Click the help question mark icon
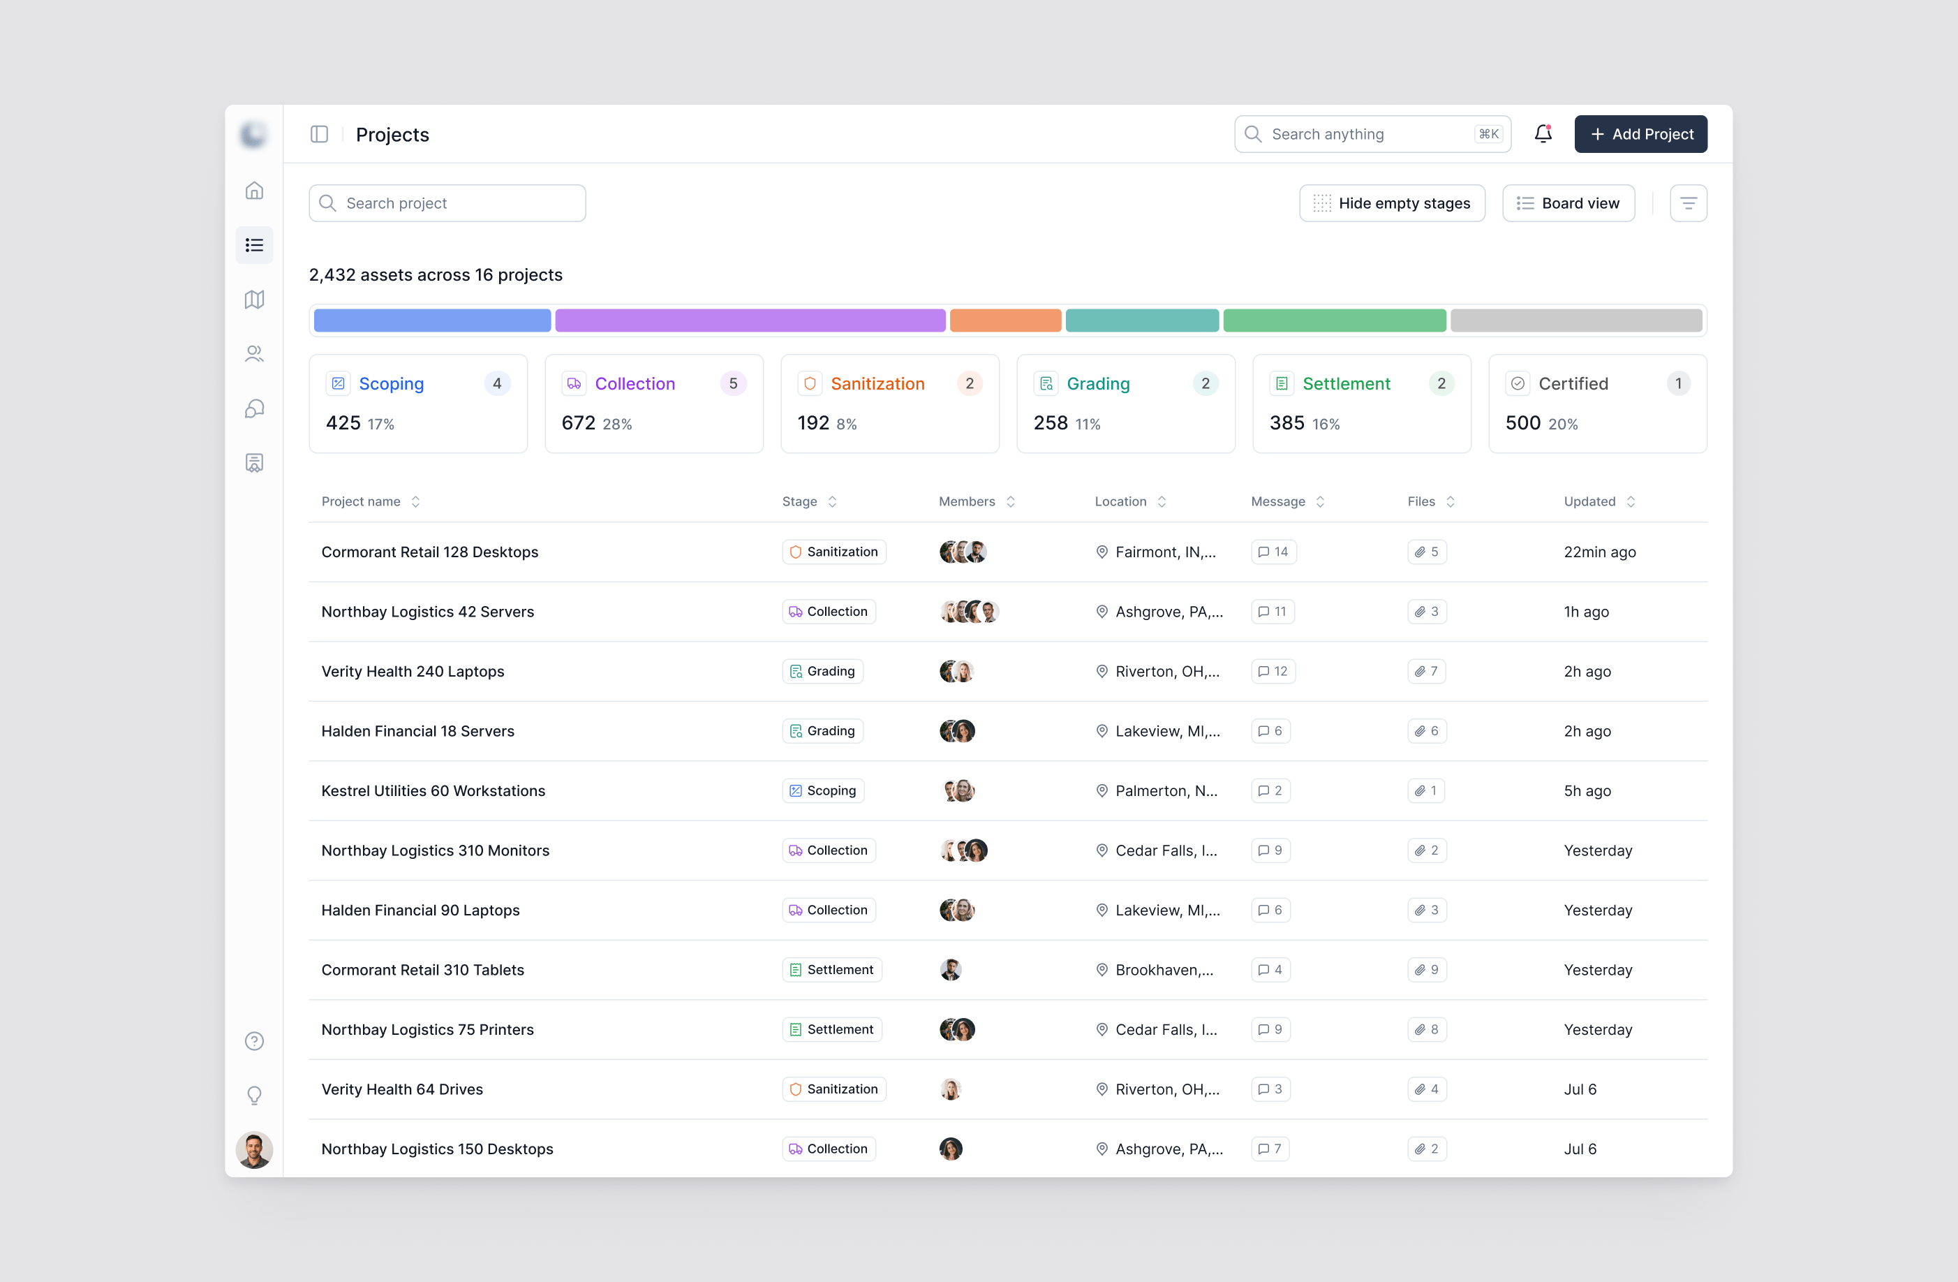The width and height of the screenshot is (1958, 1282). (x=254, y=1041)
